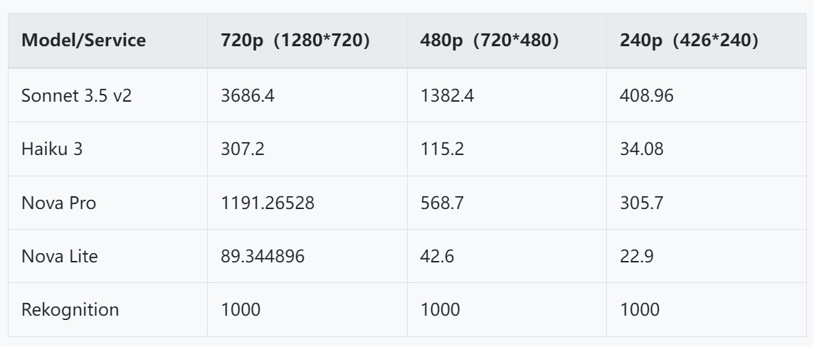This screenshot has width=814, height=347.
Task: Select the 3686.4 cell value
Action: click(248, 95)
